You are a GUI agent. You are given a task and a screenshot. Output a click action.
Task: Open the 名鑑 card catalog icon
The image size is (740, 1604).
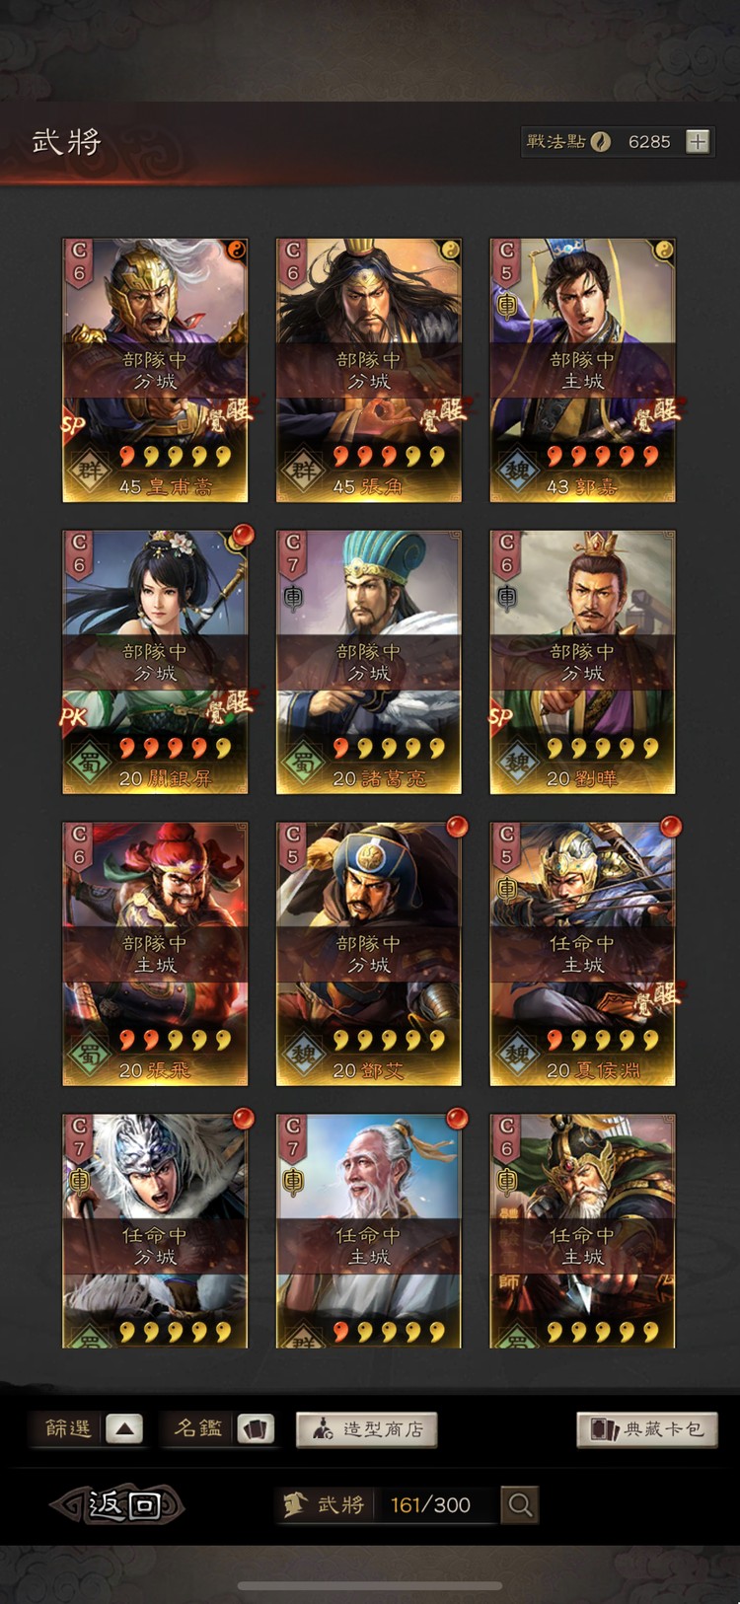pyautogui.click(x=256, y=1428)
